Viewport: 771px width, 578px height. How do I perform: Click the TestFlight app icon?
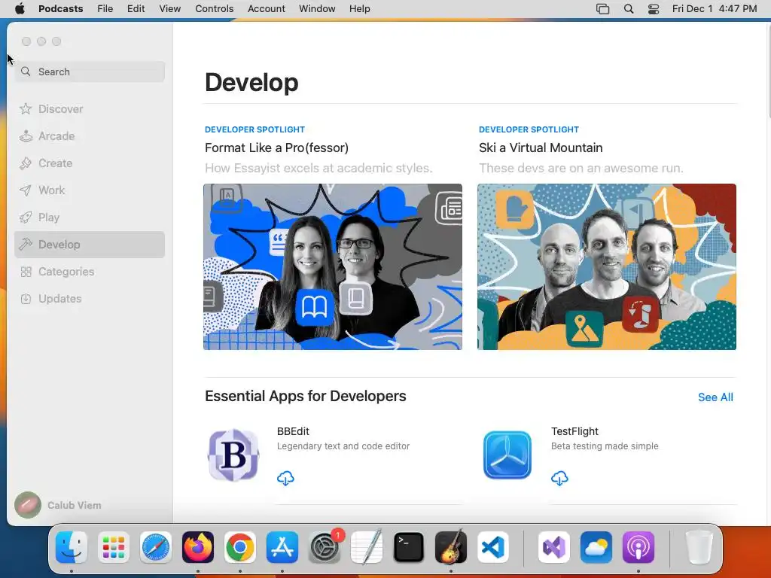507,455
